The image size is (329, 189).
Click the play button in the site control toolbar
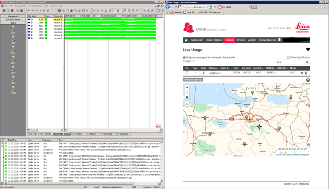(x=37, y=10)
